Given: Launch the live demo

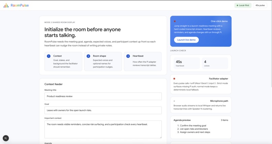Looking at the screenshot, I should coord(186,40).
